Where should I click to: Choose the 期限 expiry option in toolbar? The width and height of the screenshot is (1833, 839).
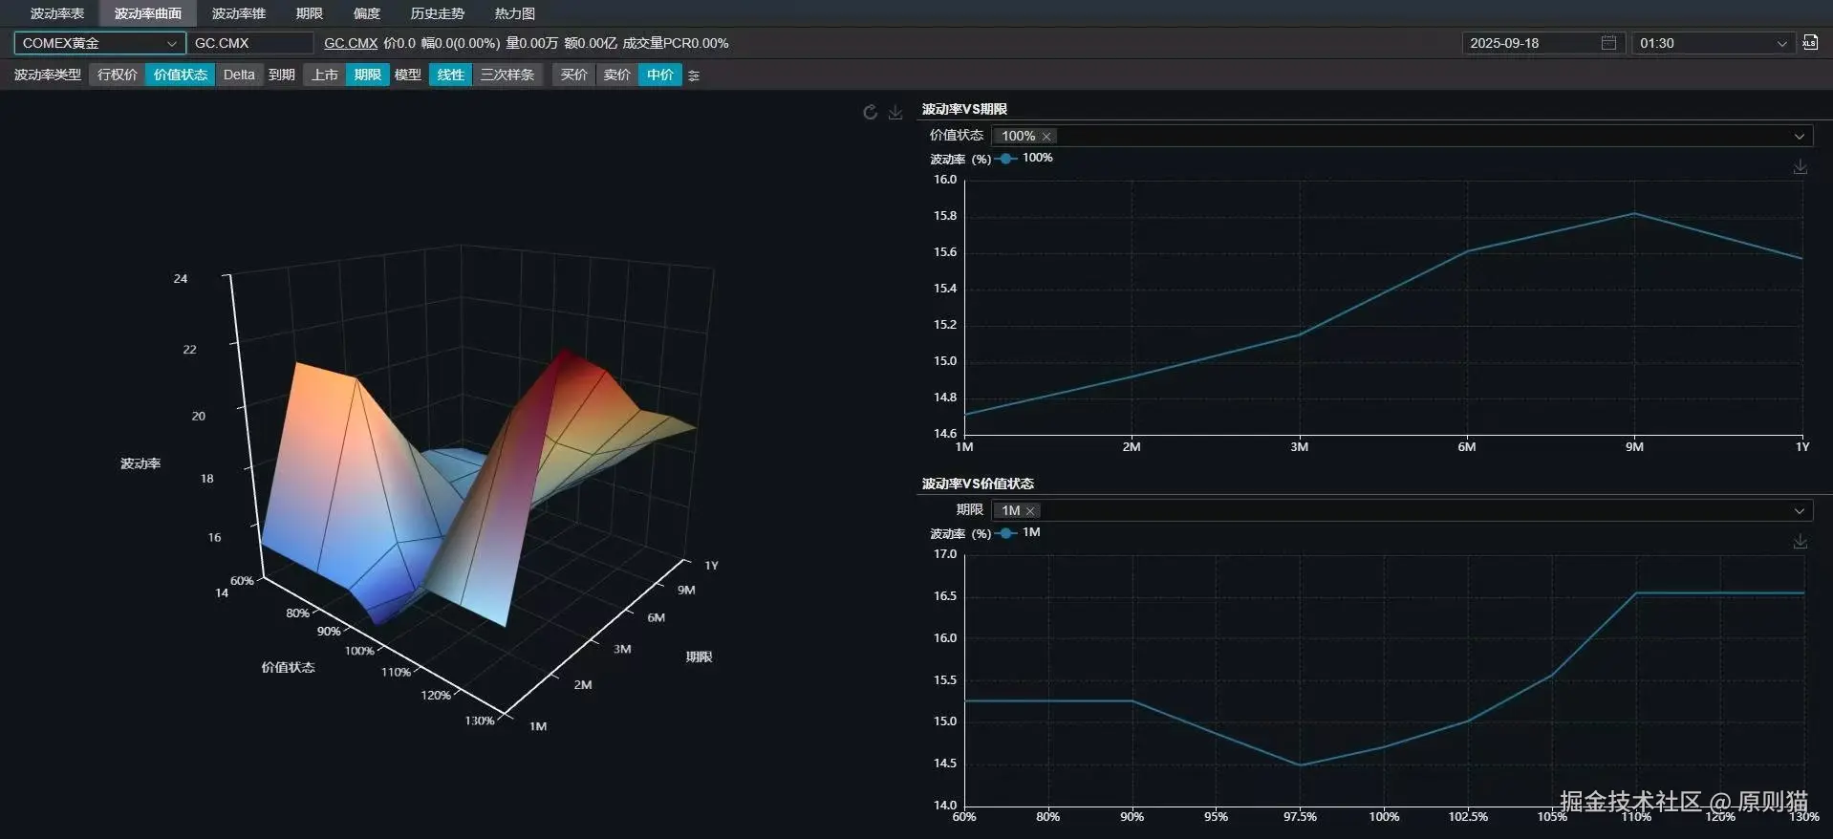pos(368,75)
